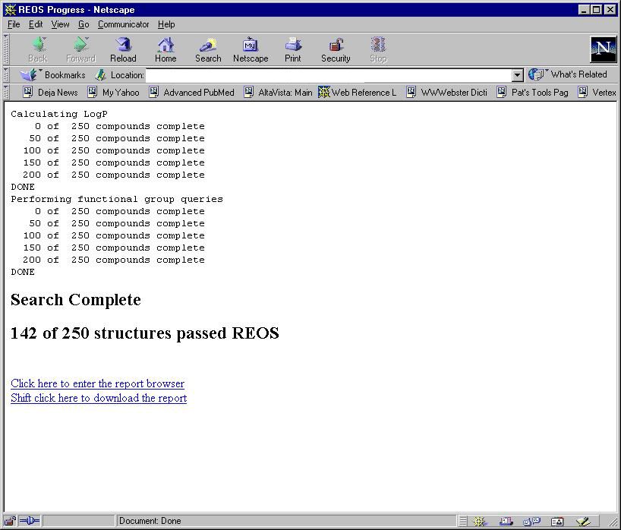Image resolution: width=621 pixels, height=530 pixels.
Task: Click link to enter the report browser
Action: pos(97,383)
